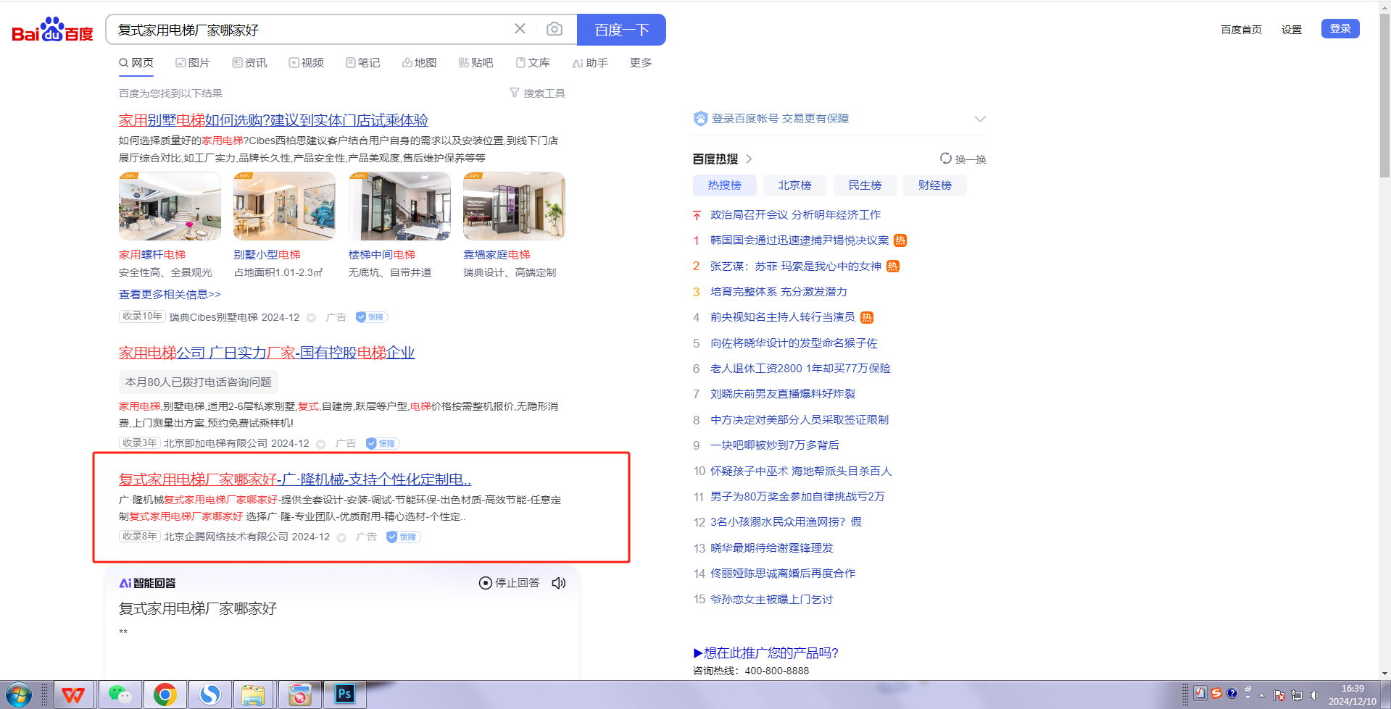Expand 百度热搜 with the arrow

749,159
